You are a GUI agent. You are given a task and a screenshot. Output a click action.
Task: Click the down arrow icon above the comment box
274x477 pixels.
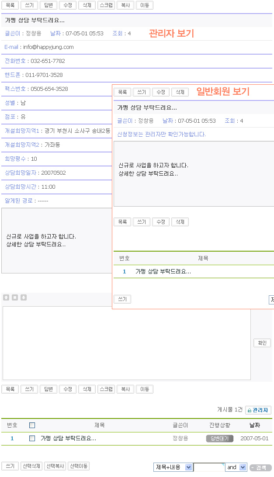[x=24, y=297]
